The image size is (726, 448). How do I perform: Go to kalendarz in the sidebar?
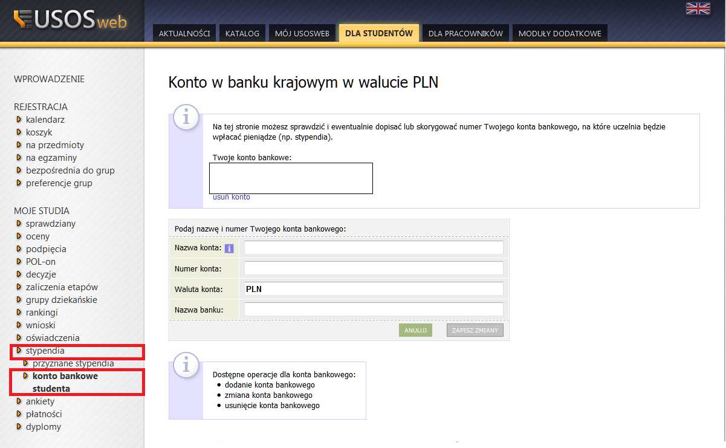tap(45, 120)
